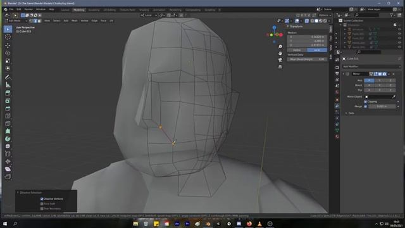The image size is (405, 228).
Task: Select the Move tool
Action: tap(8, 46)
